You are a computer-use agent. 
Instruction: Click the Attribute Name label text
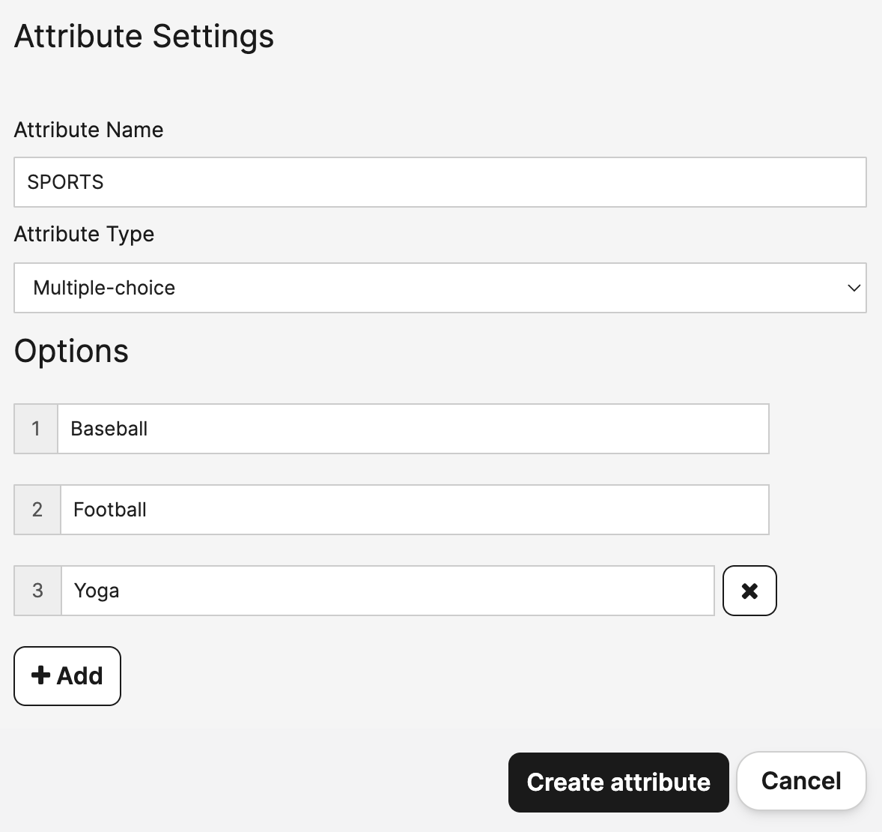click(88, 130)
